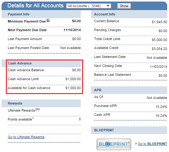Screen dimensions: 169x152
Task: Click the Rewards section header
Action: [41, 103]
